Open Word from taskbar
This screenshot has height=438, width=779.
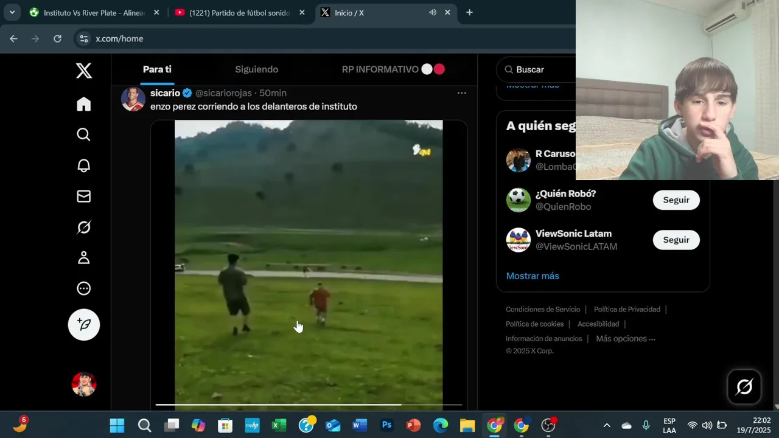tap(360, 425)
